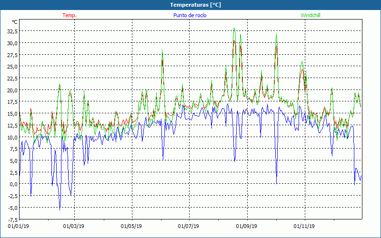The width and height of the screenshot is (381, 238).
Task: Click the 01/07/19 date label
Action: point(188,227)
